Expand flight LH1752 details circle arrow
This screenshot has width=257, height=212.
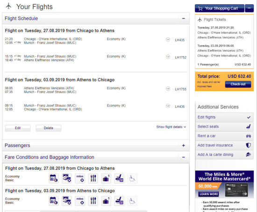[x=168, y=57]
